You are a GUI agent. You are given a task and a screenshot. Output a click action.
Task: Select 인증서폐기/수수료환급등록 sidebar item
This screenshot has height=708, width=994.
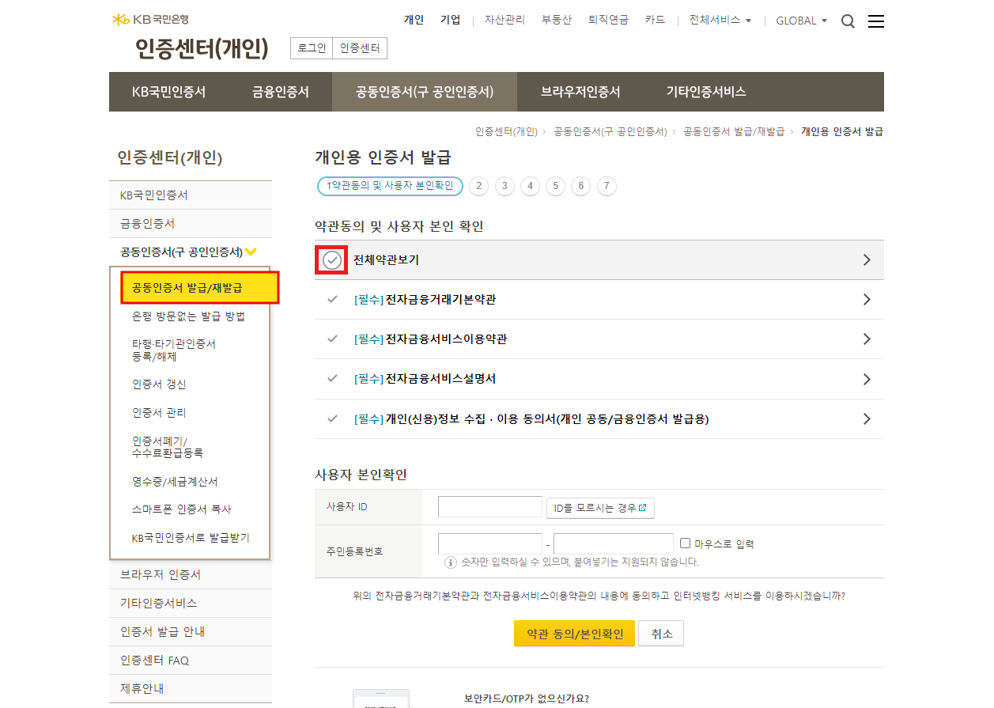pos(168,447)
